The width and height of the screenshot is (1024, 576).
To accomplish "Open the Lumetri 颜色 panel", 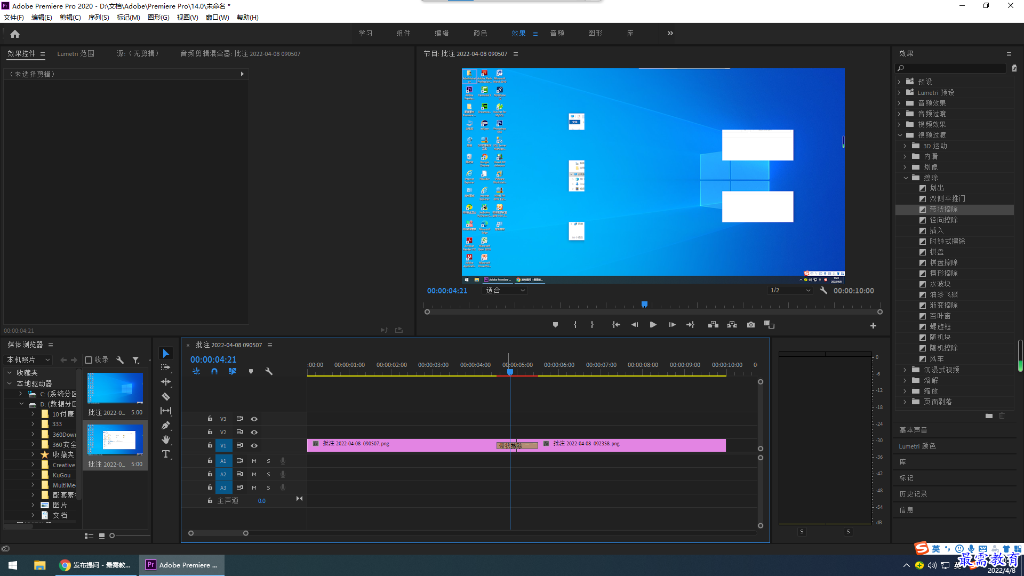I will [x=917, y=446].
